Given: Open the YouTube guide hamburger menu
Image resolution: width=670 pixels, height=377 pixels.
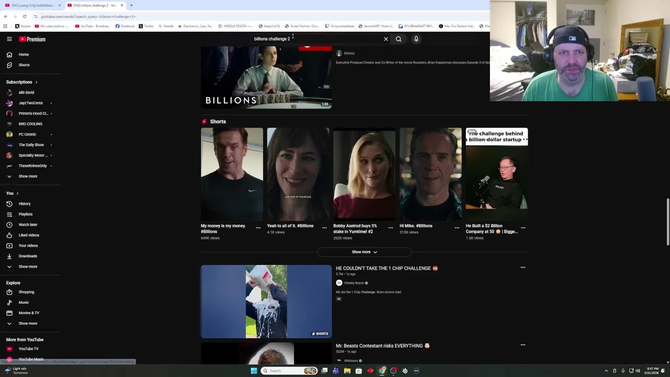Looking at the screenshot, I should (9, 39).
